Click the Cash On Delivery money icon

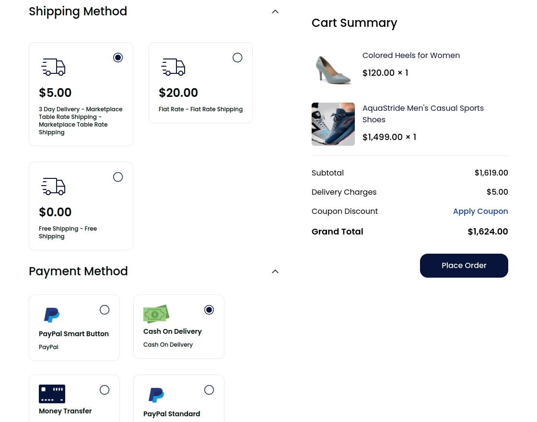pos(156,314)
